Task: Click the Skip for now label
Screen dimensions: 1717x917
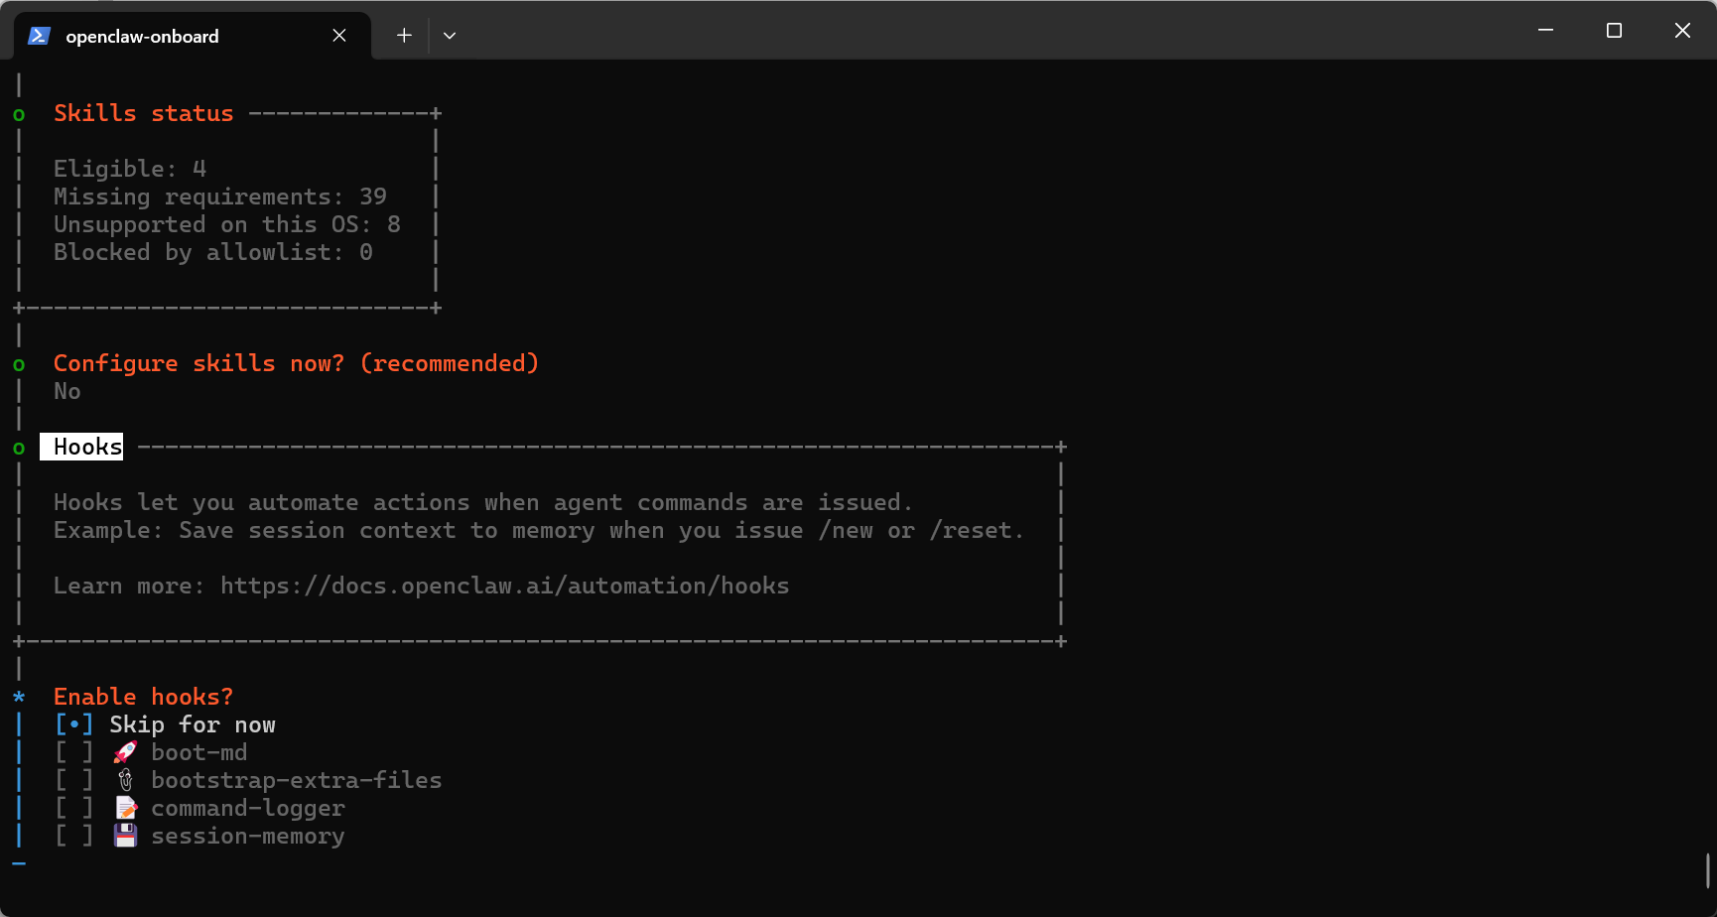Action: point(193,724)
